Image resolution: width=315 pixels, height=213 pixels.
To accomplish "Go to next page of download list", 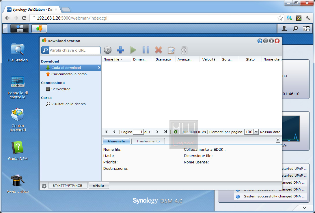I will [157, 132].
